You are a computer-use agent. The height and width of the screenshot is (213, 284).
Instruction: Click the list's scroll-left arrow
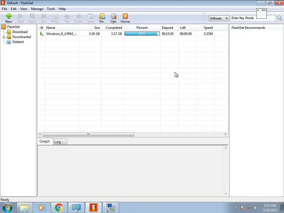coord(40,135)
